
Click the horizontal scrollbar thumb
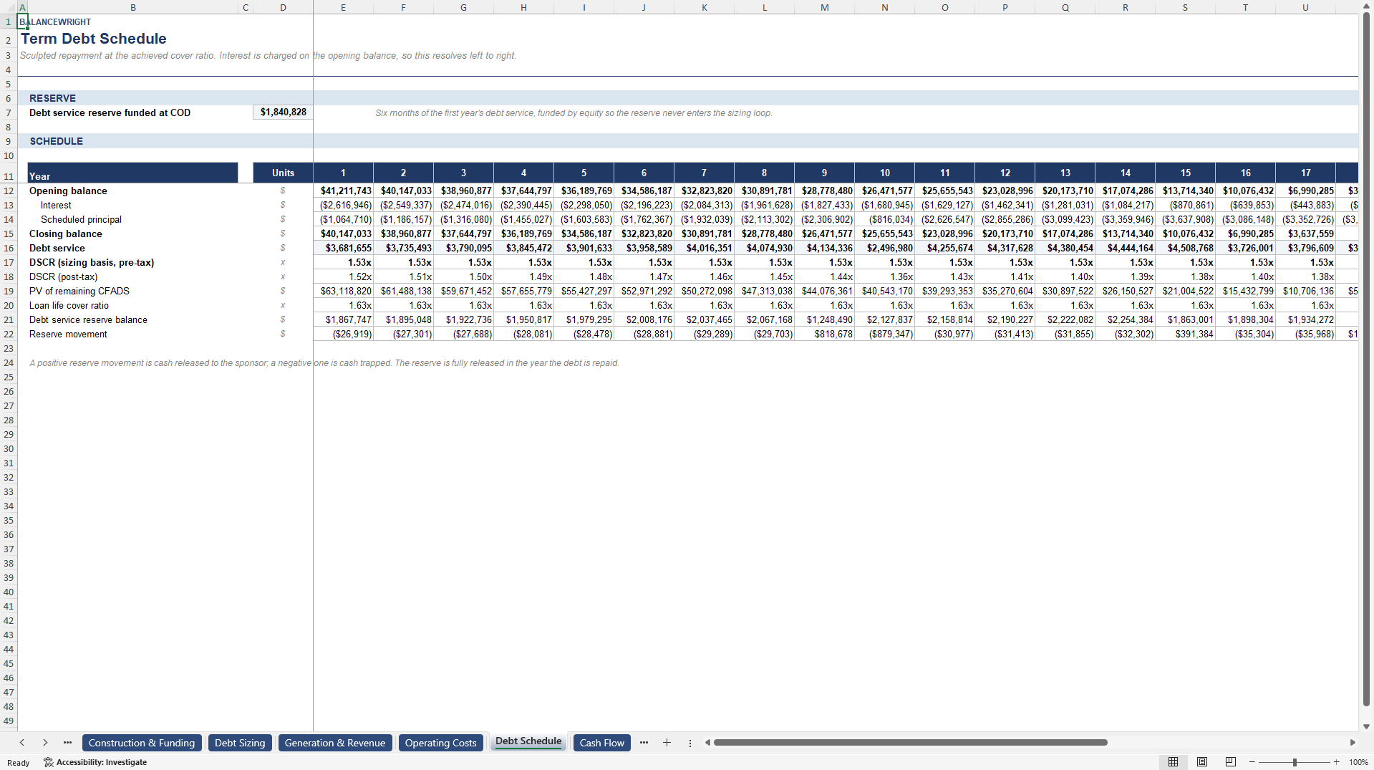910,743
